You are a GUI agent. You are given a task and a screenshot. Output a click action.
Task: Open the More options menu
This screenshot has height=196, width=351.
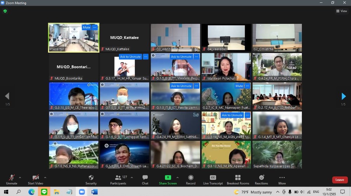tap(282, 180)
